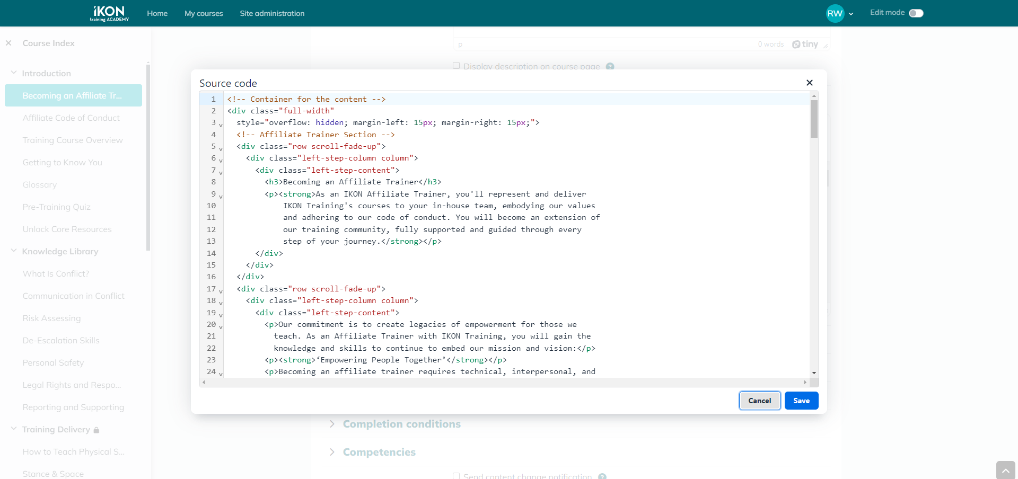This screenshot has width=1018, height=479.
Task: Dismiss the Source code dialog
Action: (x=810, y=83)
